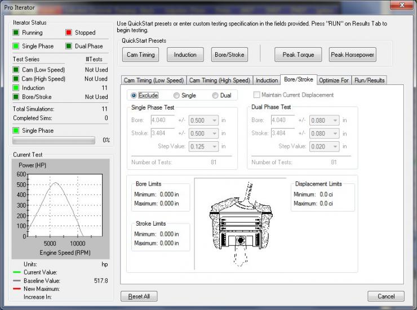Open Single Phase Bore range dropdown

click(x=203, y=120)
